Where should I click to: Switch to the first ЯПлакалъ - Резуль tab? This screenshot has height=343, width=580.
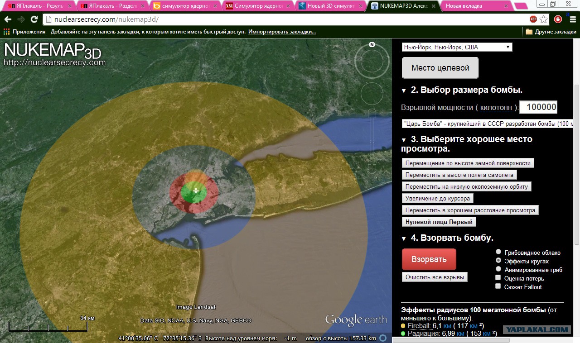coord(39,6)
